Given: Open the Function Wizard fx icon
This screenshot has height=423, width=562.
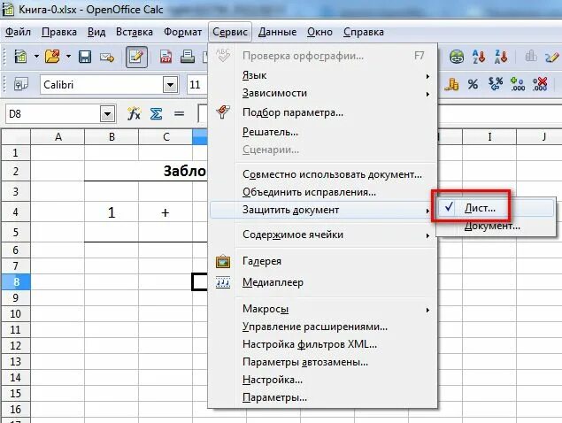Looking at the screenshot, I should pos(134,114).
